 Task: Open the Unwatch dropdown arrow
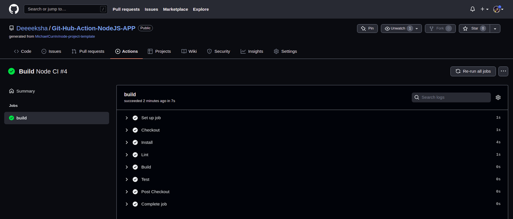pos(417,28)
